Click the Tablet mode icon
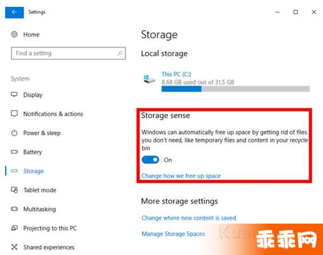The height and width of the screenshot is (255, 323). 14,190
